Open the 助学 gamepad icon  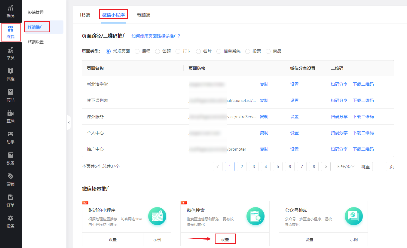pos(11,134)
